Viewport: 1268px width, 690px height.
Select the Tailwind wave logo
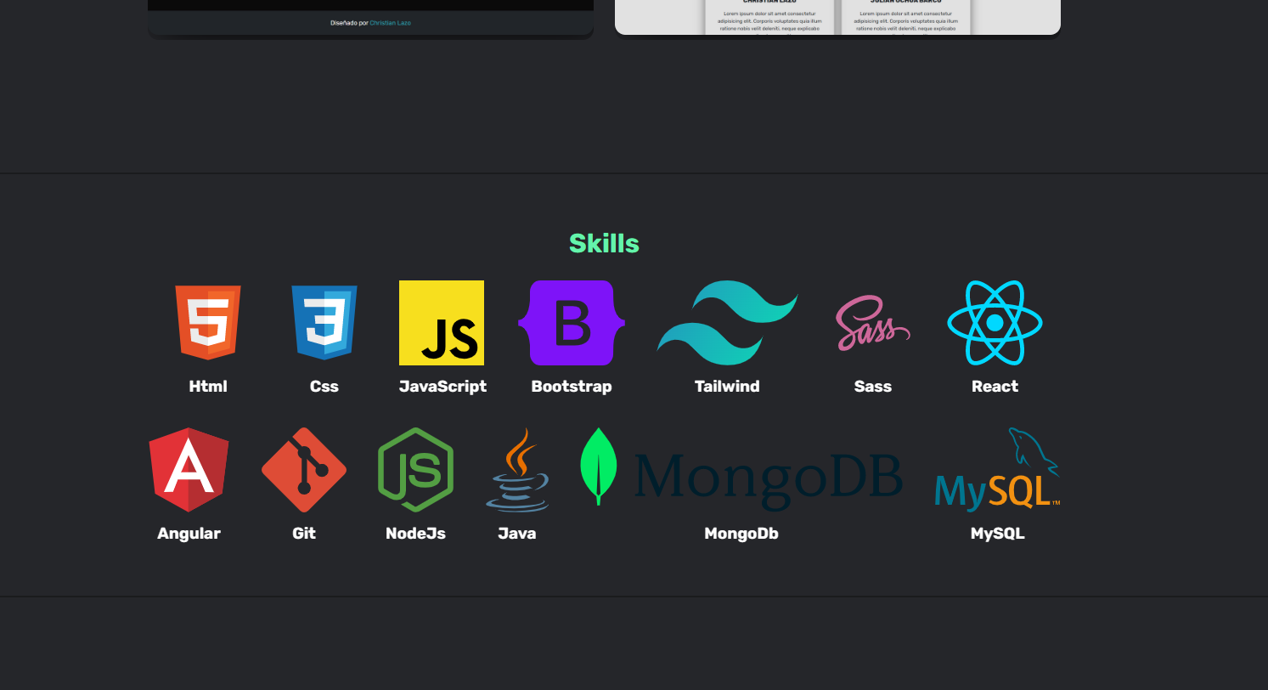727,323
